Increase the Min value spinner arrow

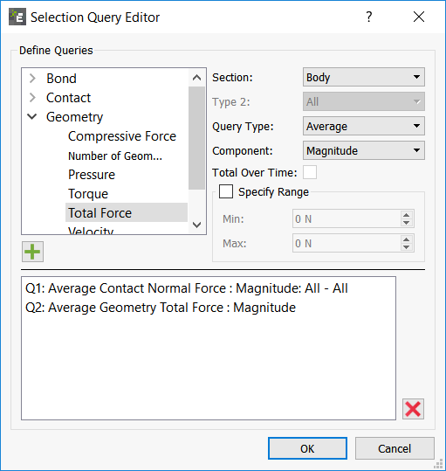click(407, 215)
